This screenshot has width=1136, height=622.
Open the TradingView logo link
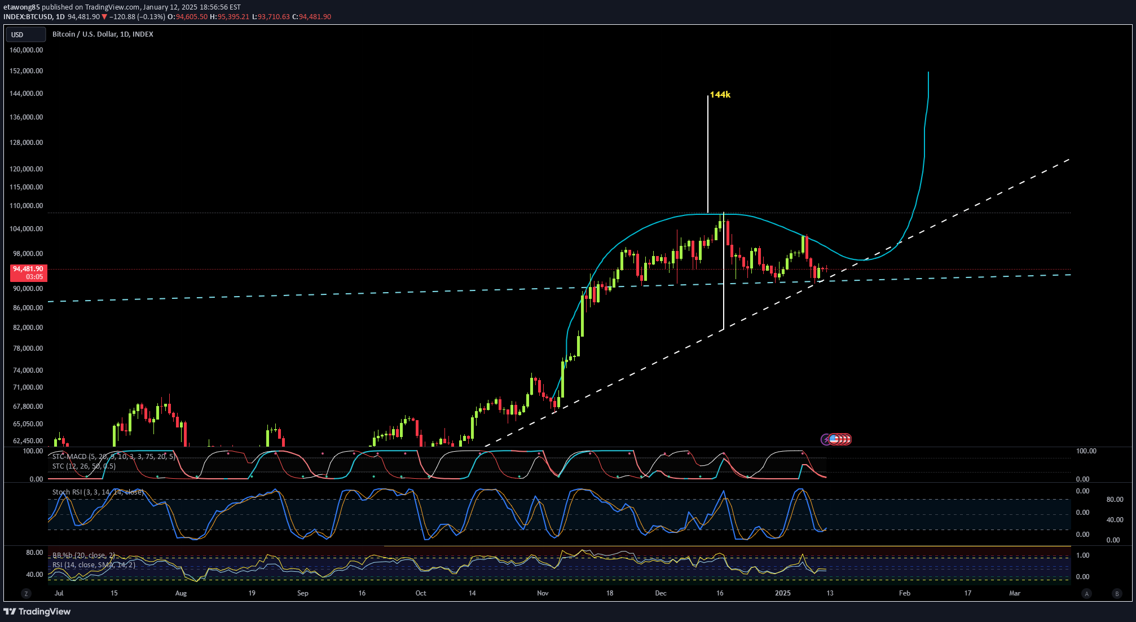click(37, 611)
